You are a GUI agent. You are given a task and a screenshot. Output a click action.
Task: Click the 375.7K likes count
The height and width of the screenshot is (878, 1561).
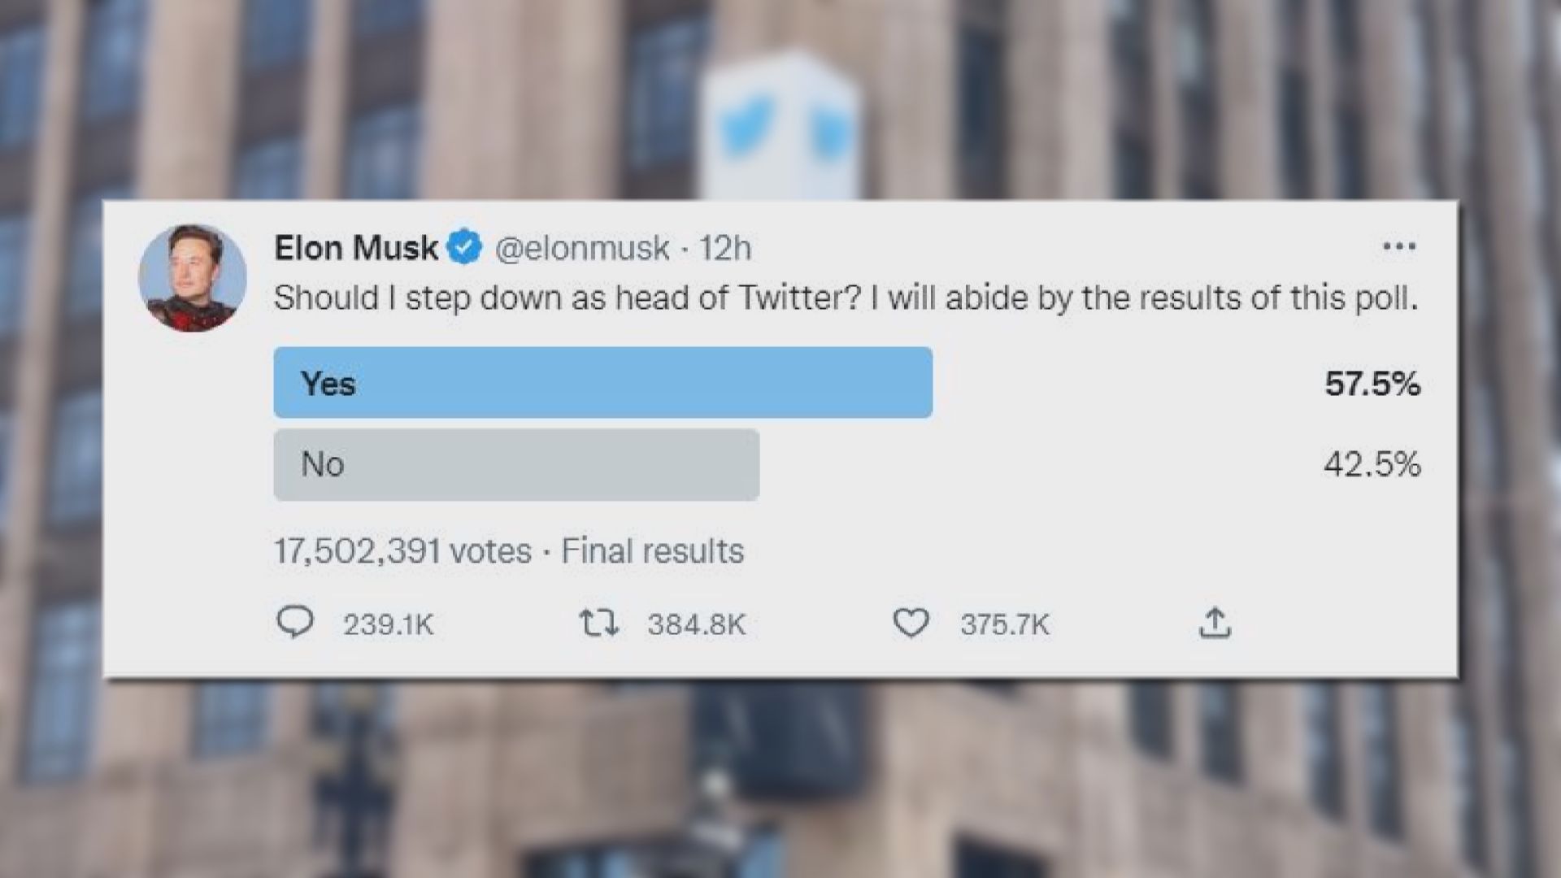click(x=1005, y=624)
